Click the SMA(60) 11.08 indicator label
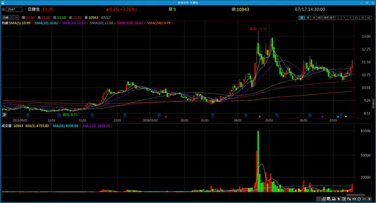376x203 pixels. (x=103, y=23)
